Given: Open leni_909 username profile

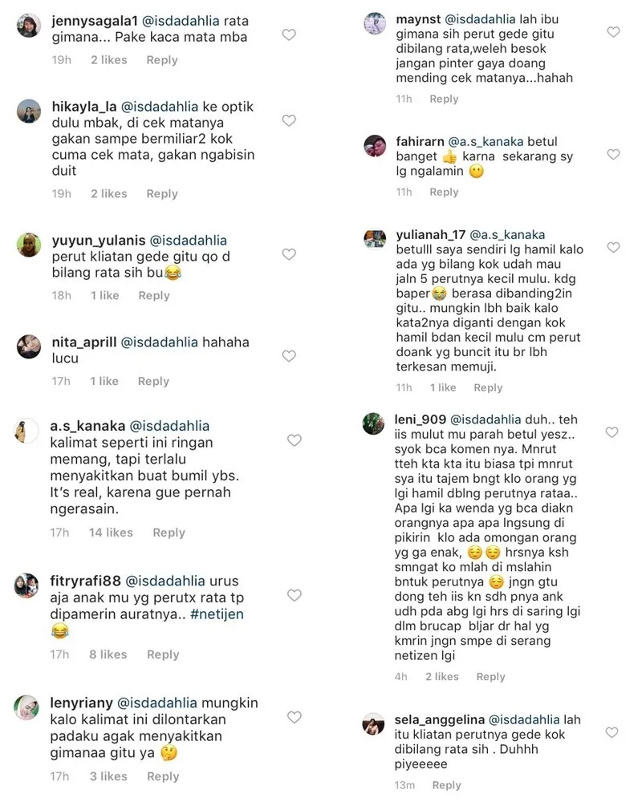Looking at the screenshot, I should 421,420.
